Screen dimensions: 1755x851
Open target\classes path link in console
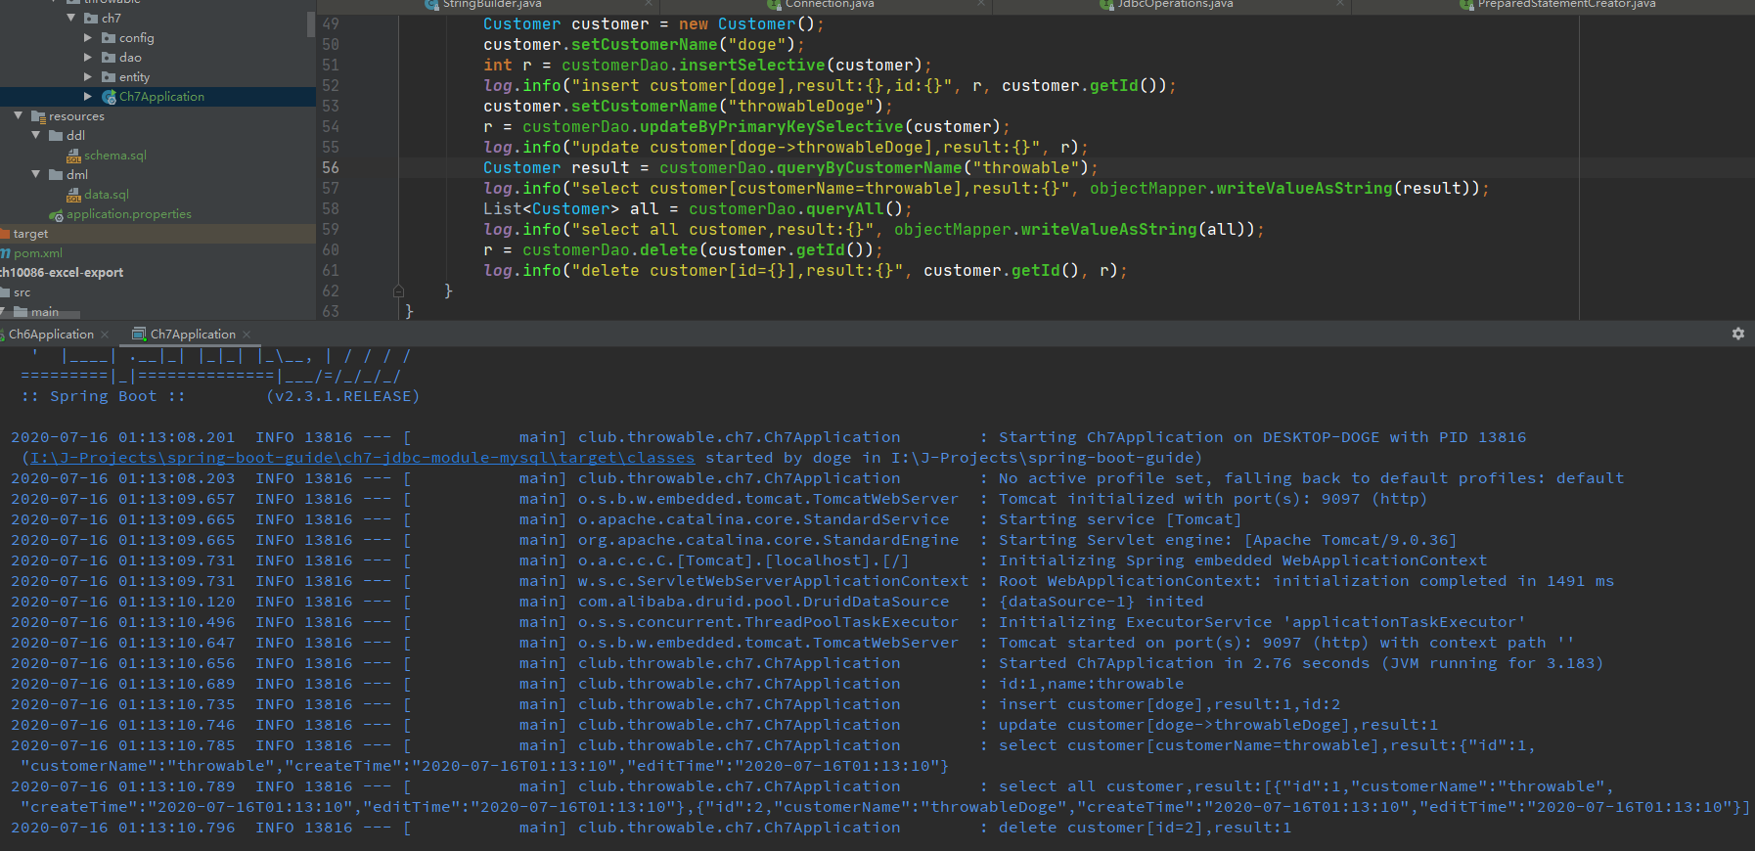click(x=363, y=458)
